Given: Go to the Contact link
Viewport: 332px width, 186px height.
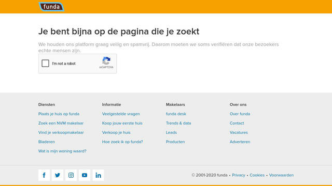Looking at the screenshot, I should tap(237, 123).
